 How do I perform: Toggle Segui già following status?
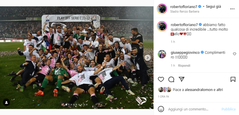click(213, 7)
